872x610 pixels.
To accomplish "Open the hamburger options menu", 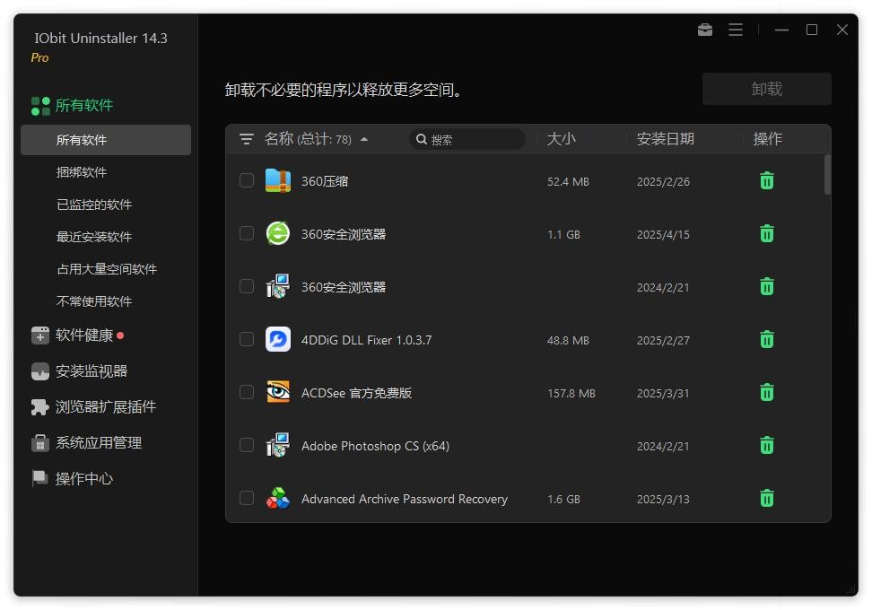I will pos(736,30).
